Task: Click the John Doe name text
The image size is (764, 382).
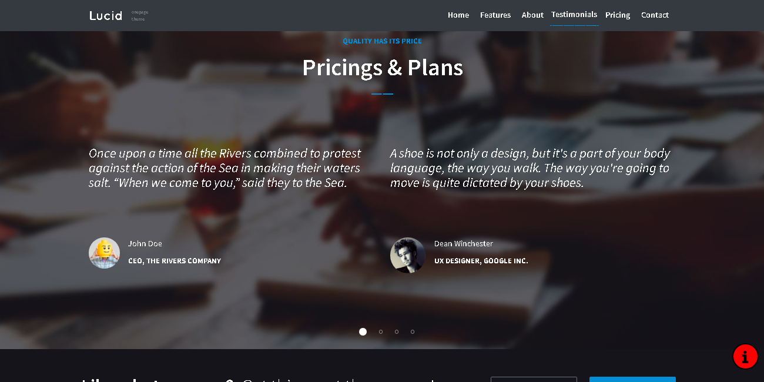Action: pos(145,244)
